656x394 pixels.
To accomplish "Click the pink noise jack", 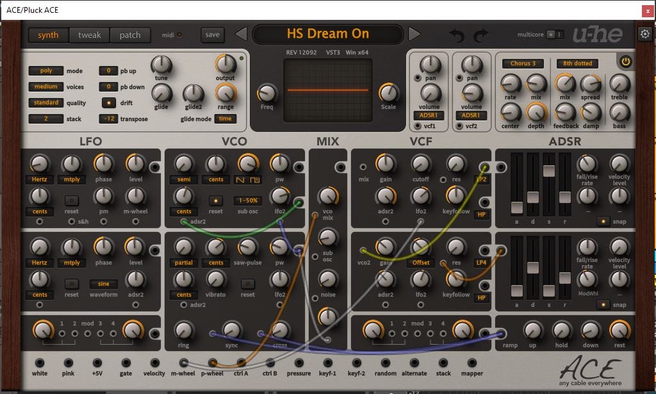I will 68,363.
